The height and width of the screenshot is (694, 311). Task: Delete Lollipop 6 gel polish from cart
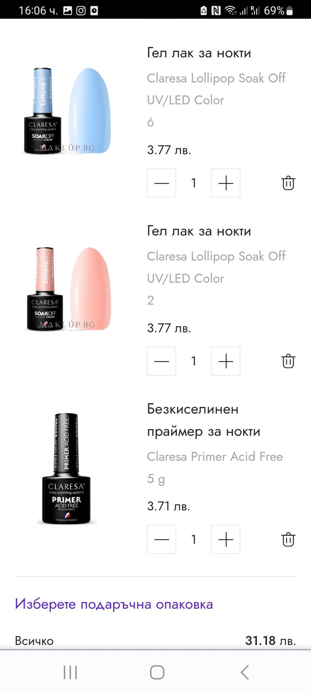click(288, 183)
